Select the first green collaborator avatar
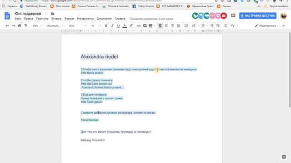The width and height of the screenshot is (291, 163). [x=195, y=16]
